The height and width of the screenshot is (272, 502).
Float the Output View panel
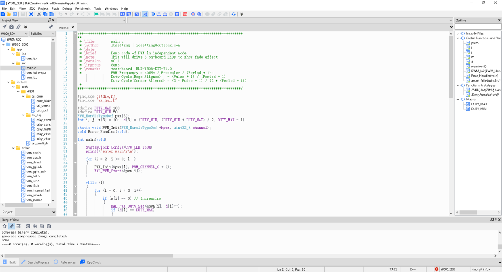pyautogui.click(x=492, y=220)
